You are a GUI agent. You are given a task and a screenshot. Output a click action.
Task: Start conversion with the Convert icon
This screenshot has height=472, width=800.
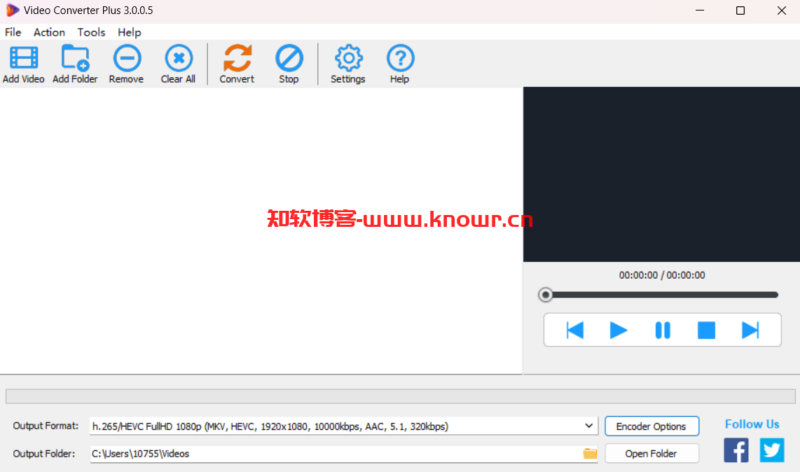coord(237,57)
